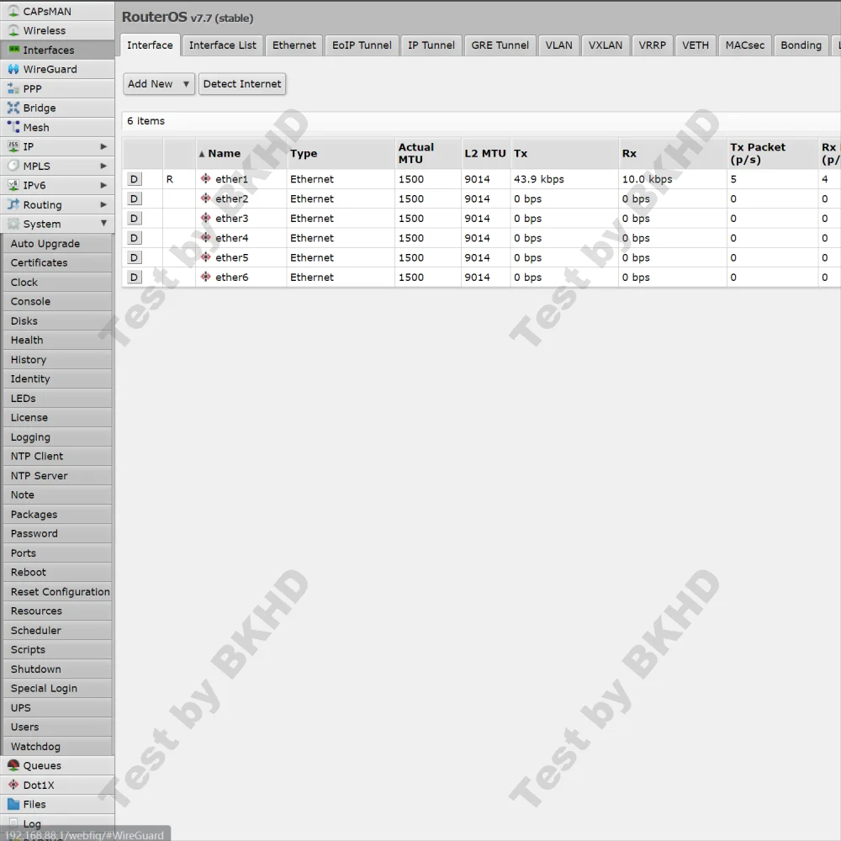Disable ether3 with its D button
Image resolution: width=841 pixels, height=841 pixels.
point(134,219)
